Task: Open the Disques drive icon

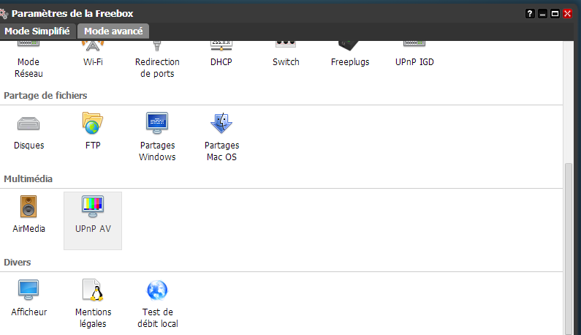Action: pyautogui.click(x=29, y=124)
